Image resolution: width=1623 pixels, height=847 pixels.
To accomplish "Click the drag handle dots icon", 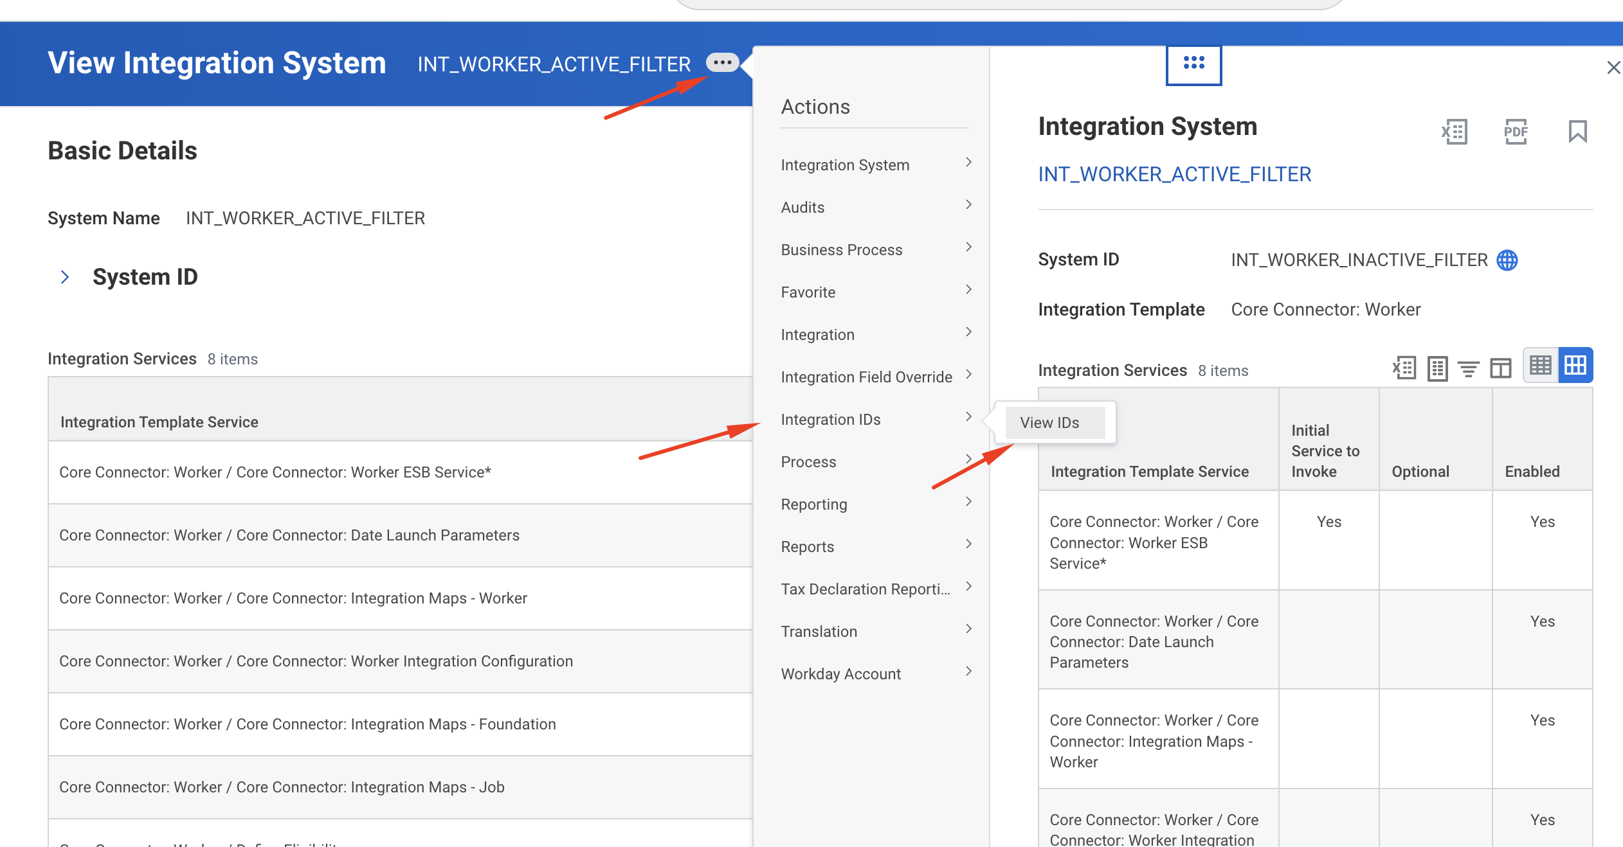I will 1193,63.
